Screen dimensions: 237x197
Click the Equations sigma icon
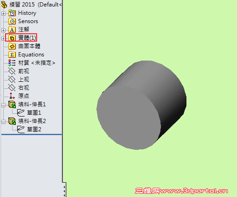[x=12, y=55]
